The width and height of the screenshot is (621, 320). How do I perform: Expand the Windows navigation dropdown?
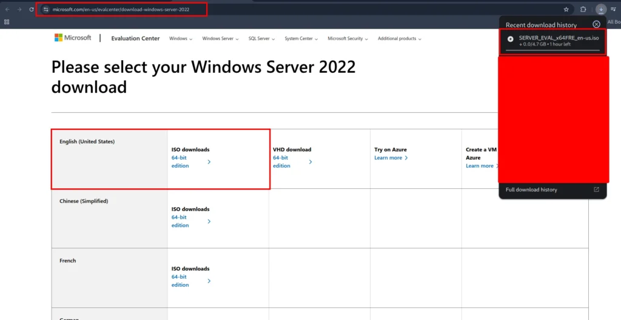click(181, 38)
